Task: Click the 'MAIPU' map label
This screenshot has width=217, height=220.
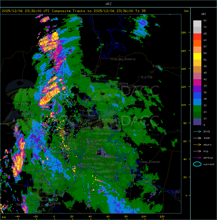Action: click(x=72, y=143)
